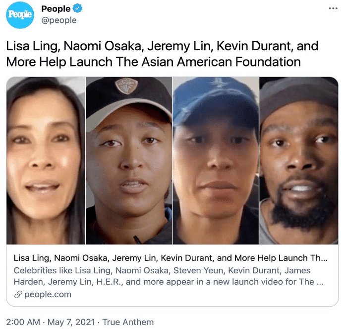Image resolution: width=344 pixels, height=329 pixels.
Task: Click the emblem patch on the black cap
Action: [x=126, y=86]
